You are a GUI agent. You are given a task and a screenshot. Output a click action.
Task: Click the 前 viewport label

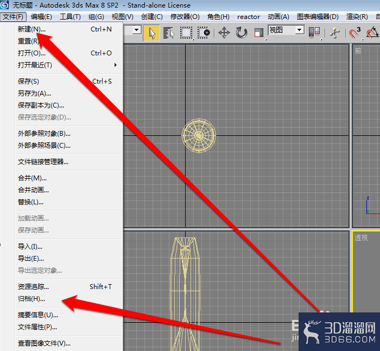(358, 51)
